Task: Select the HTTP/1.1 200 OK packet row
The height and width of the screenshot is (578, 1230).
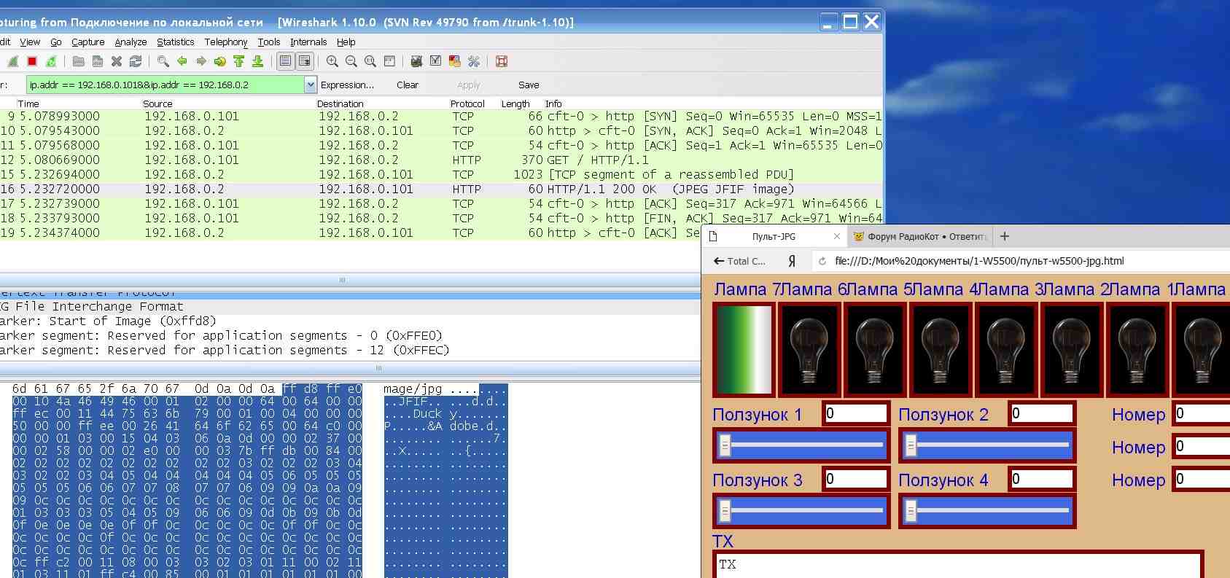Action: click(x=365, y=189)
